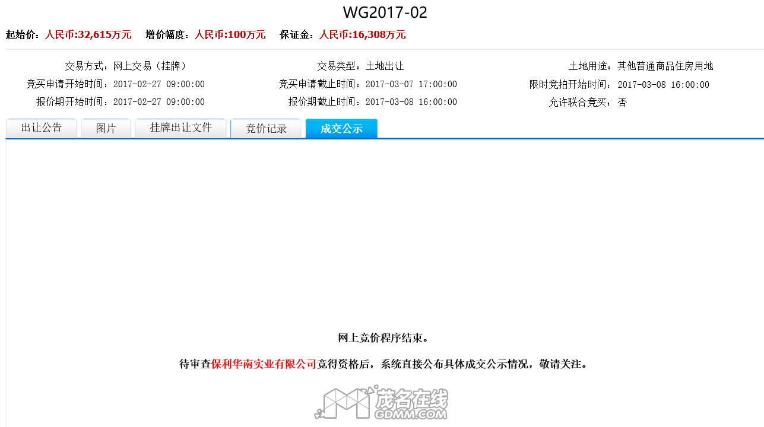Open the 挂牌出让文件 tab
The width and height of the screenshot is (764, 427).
click(180, 128)
